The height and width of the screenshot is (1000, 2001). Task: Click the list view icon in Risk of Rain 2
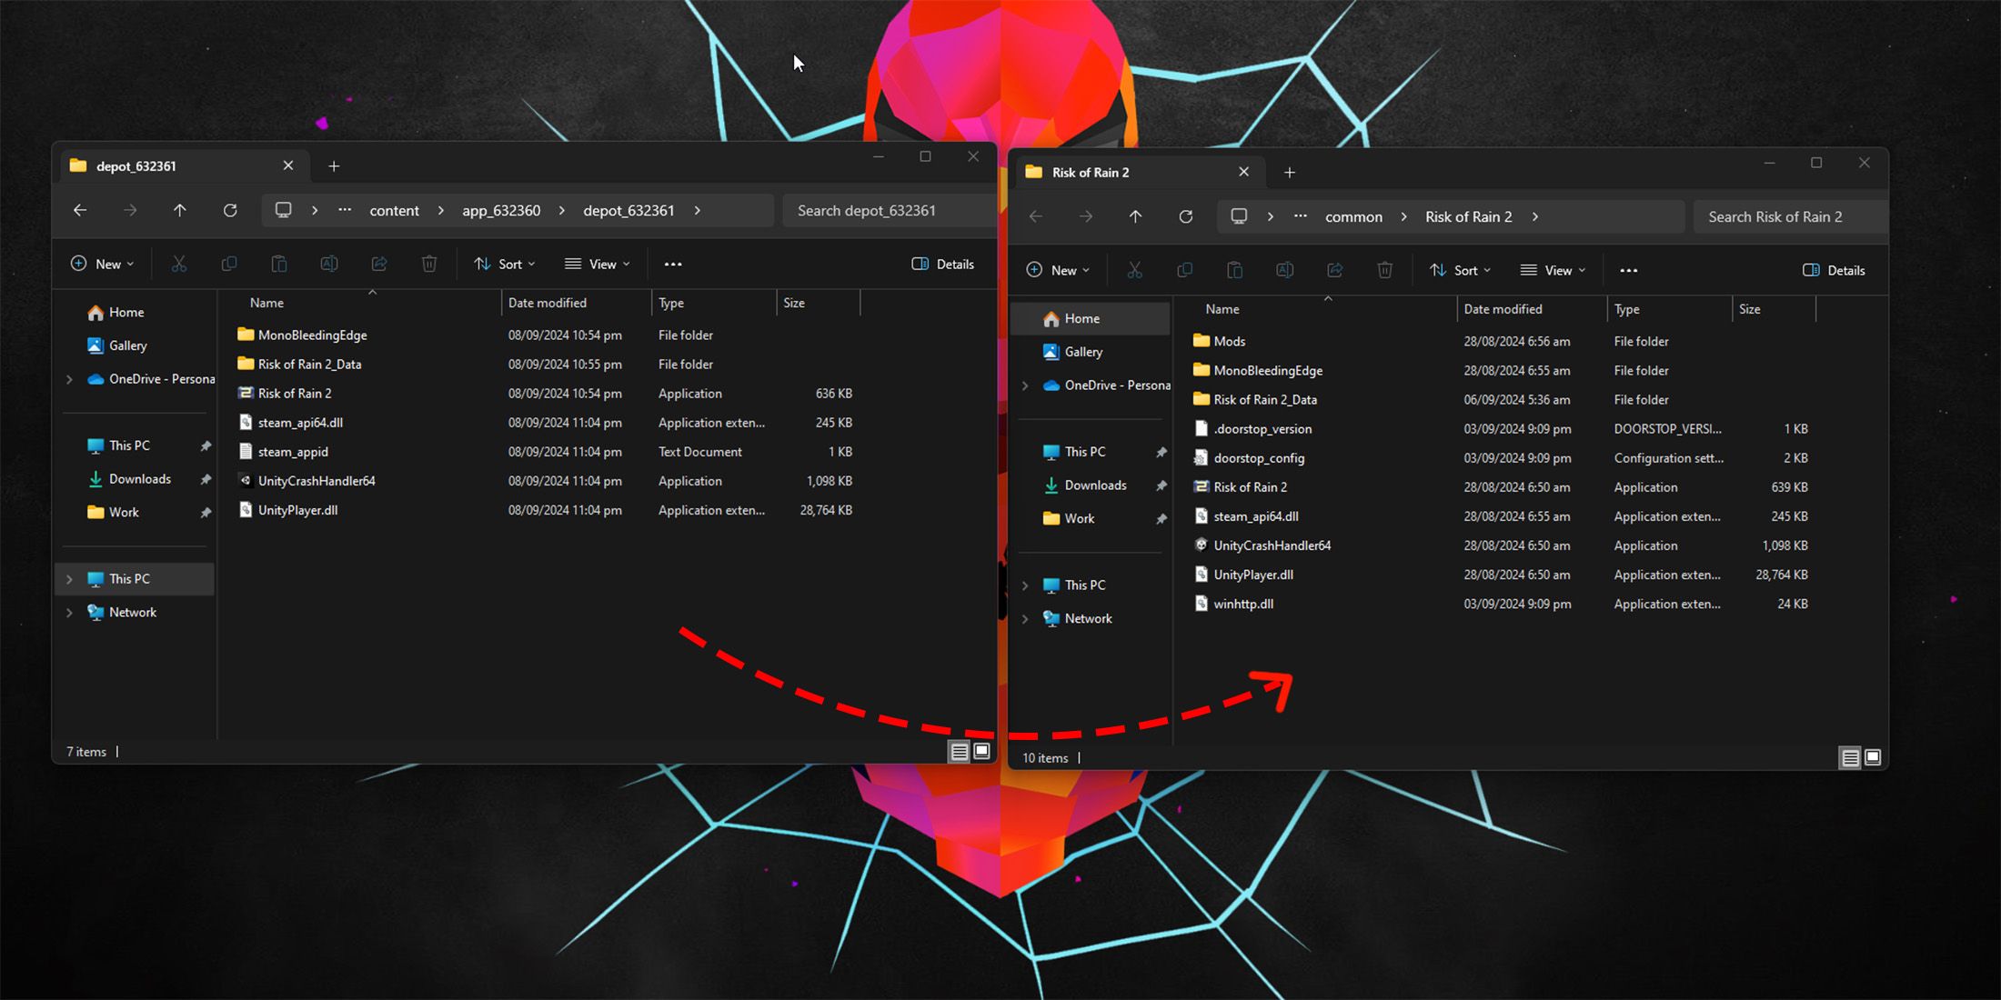(1848, 756)
